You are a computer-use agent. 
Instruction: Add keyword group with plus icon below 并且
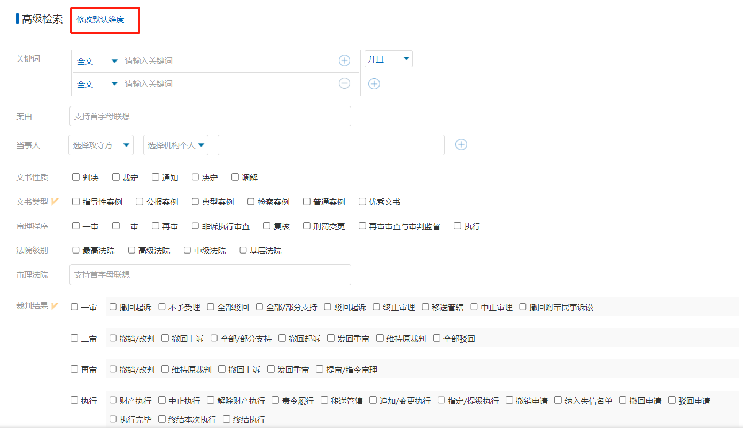click(374, 83)
